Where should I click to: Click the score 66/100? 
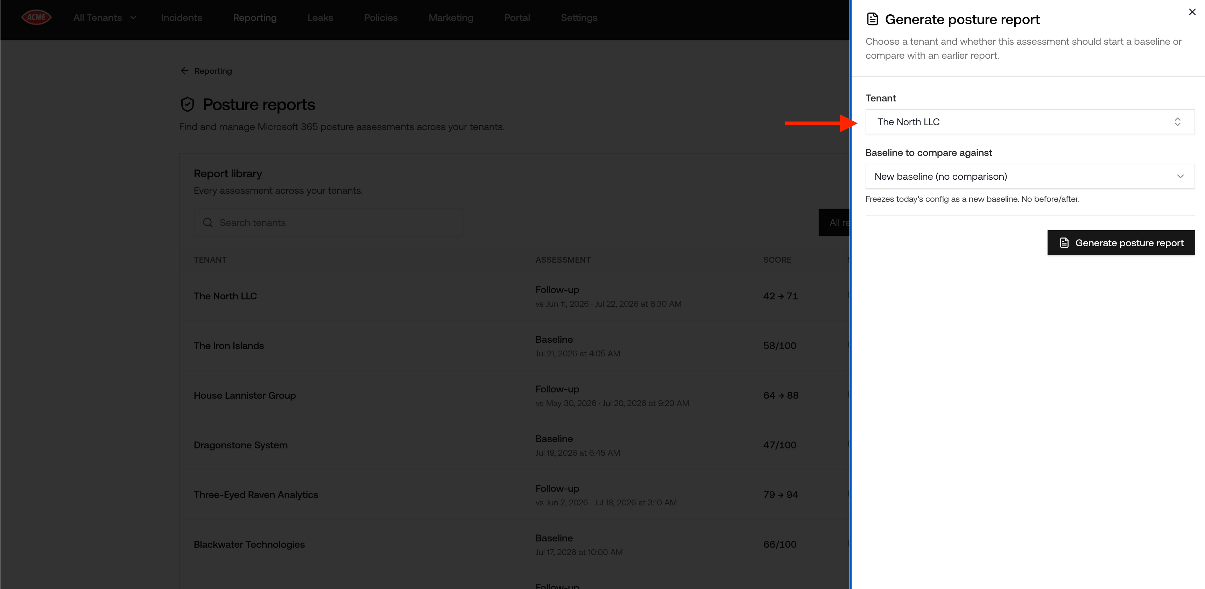point(780,544)
